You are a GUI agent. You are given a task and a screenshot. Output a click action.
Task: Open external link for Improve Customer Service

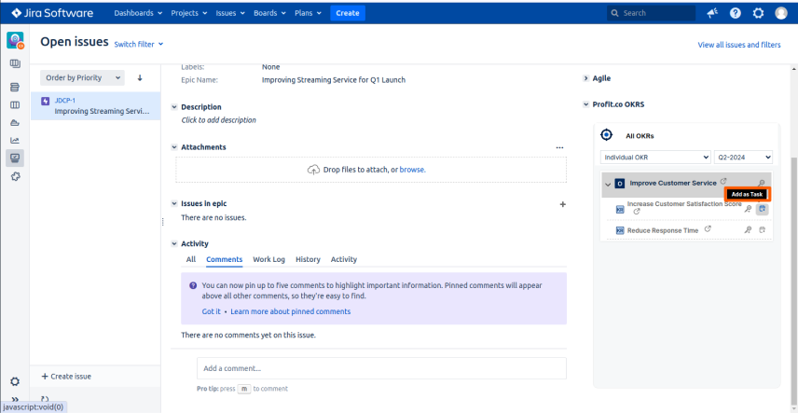tap(723, 181)
